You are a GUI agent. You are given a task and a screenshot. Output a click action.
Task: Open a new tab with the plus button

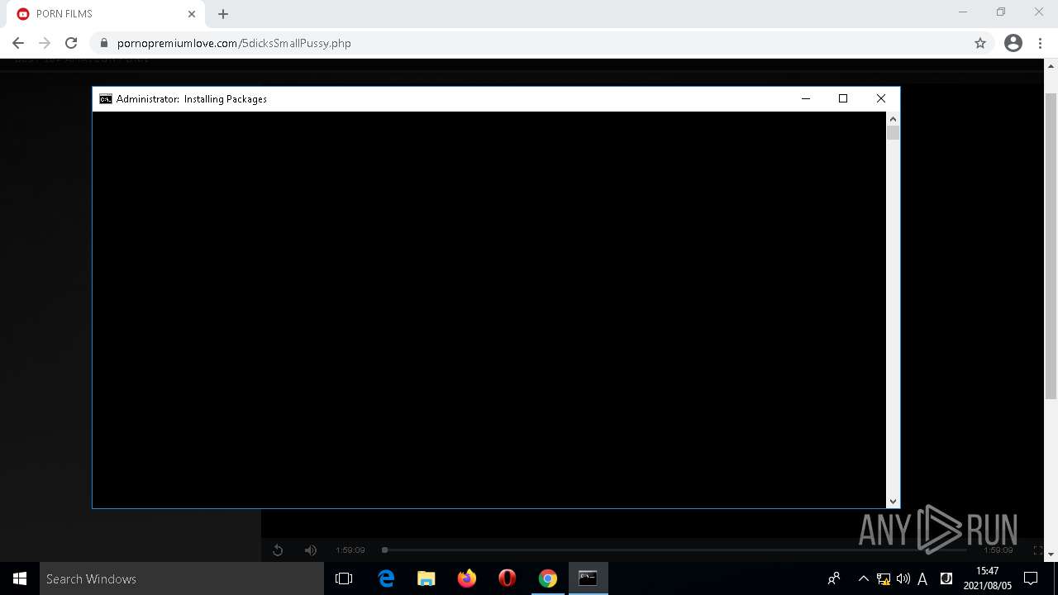pyautogui.click(x=223, y=14)
